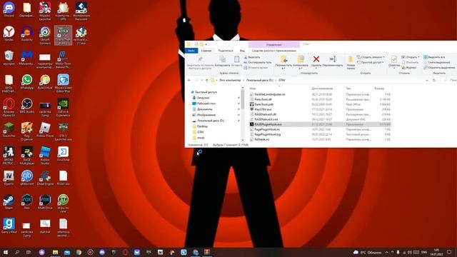This screenshot has height=257, width=457.
Task: Select Изображения in navigation pane
Action: pyautogui.click(x=206, y=115)
